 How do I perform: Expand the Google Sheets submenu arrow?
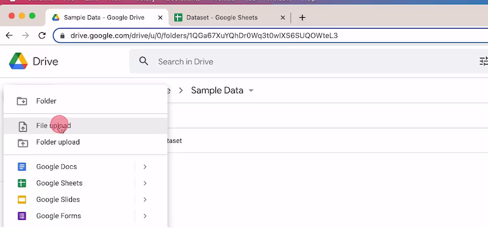pyautogui.click(x=145, y=183)
